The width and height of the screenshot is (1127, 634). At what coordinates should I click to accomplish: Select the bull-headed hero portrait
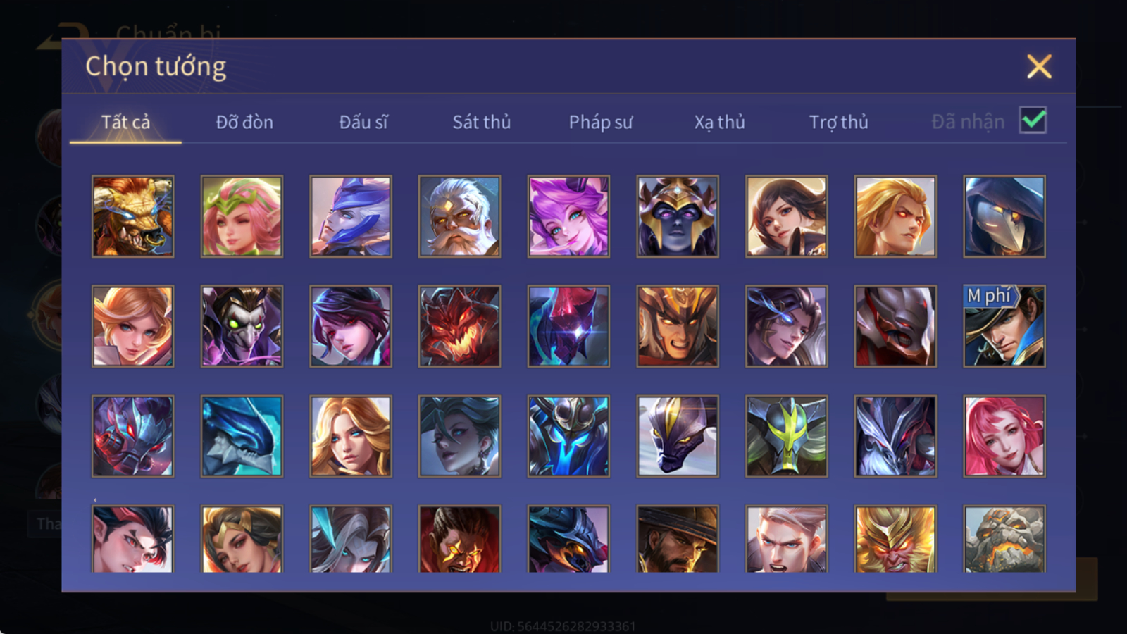click(x=132, y=216)
